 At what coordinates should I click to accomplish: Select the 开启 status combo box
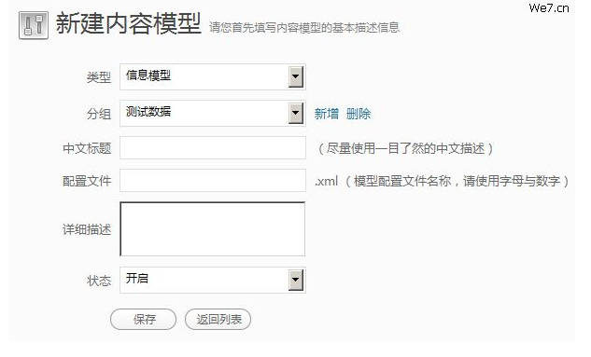[x=213, y=280]
